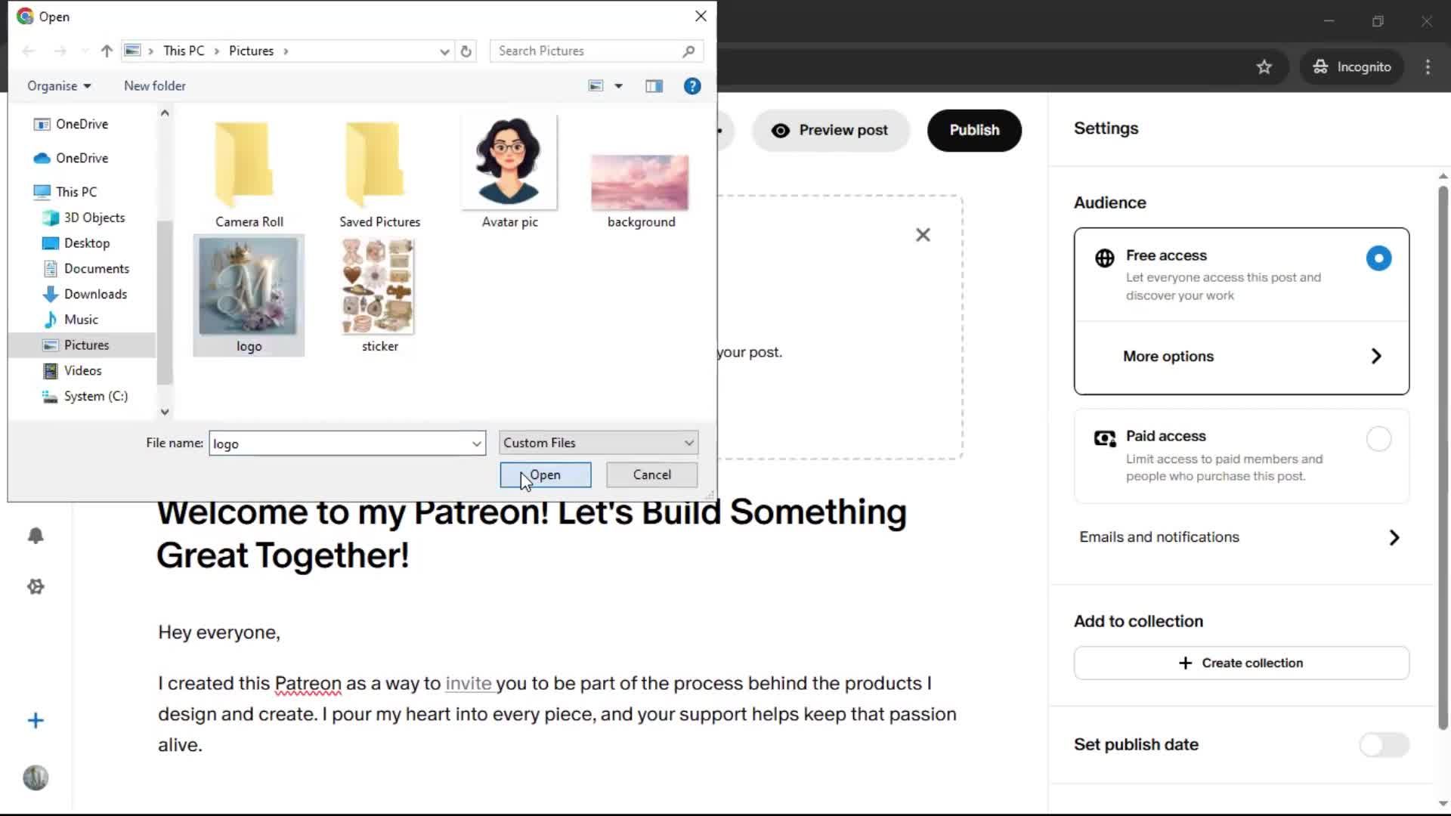Toggle the Set publish date switch

(1384, 745)
